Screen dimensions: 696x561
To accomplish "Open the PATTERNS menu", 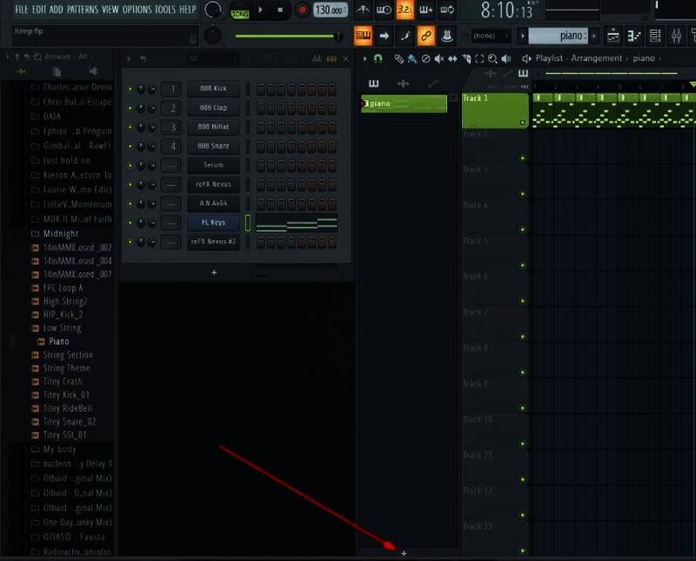I will (83, 9).
